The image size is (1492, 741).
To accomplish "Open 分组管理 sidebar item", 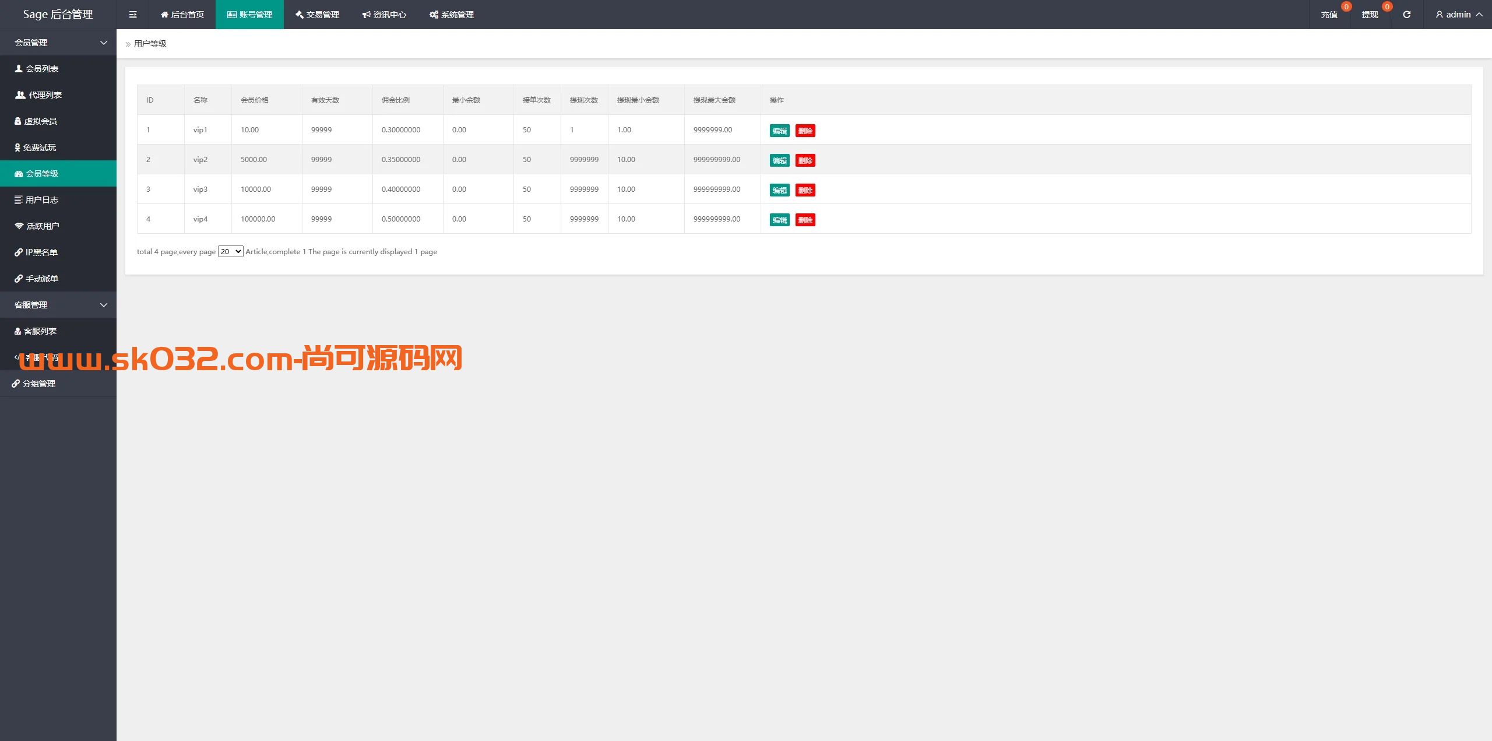I will coord(38,384).
